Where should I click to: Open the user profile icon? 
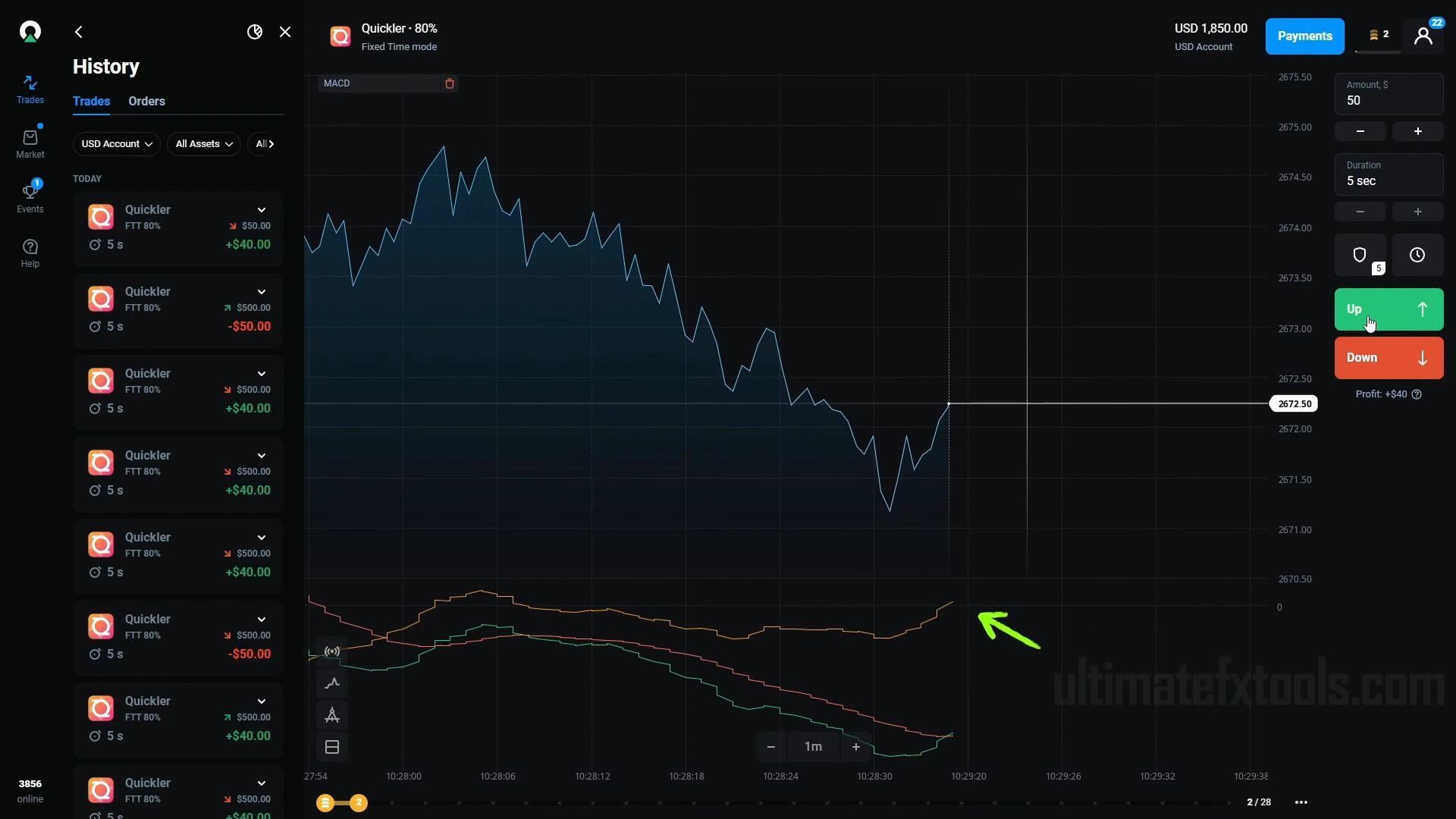coord(1423,36)
